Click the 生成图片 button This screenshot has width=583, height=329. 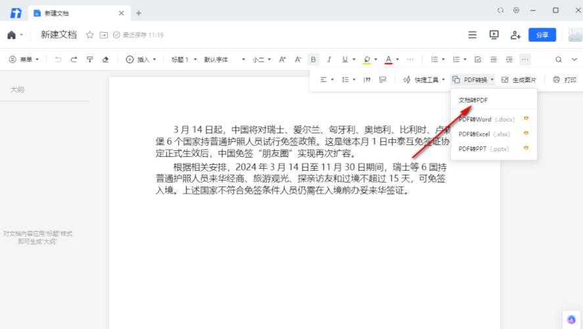tap(519, 79)
